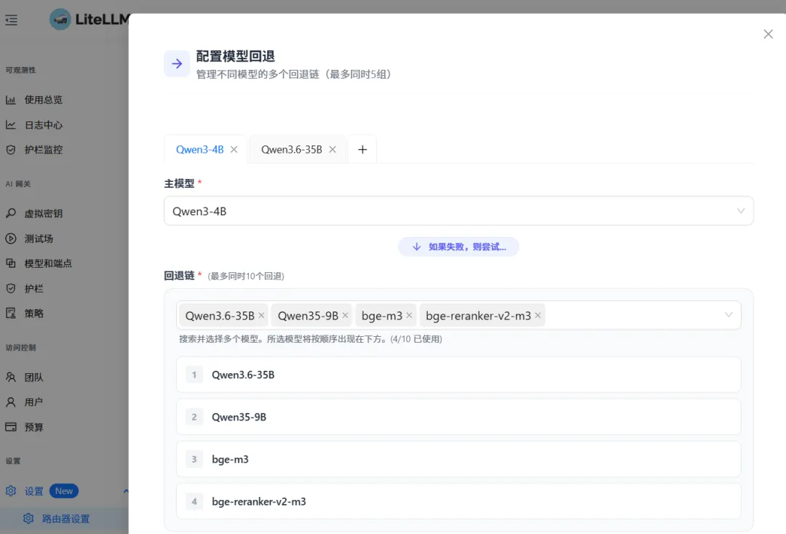Viewport: 786px width, 534px height.
Task: Click the 测试场 play circle icon
Action: [10, 239]
